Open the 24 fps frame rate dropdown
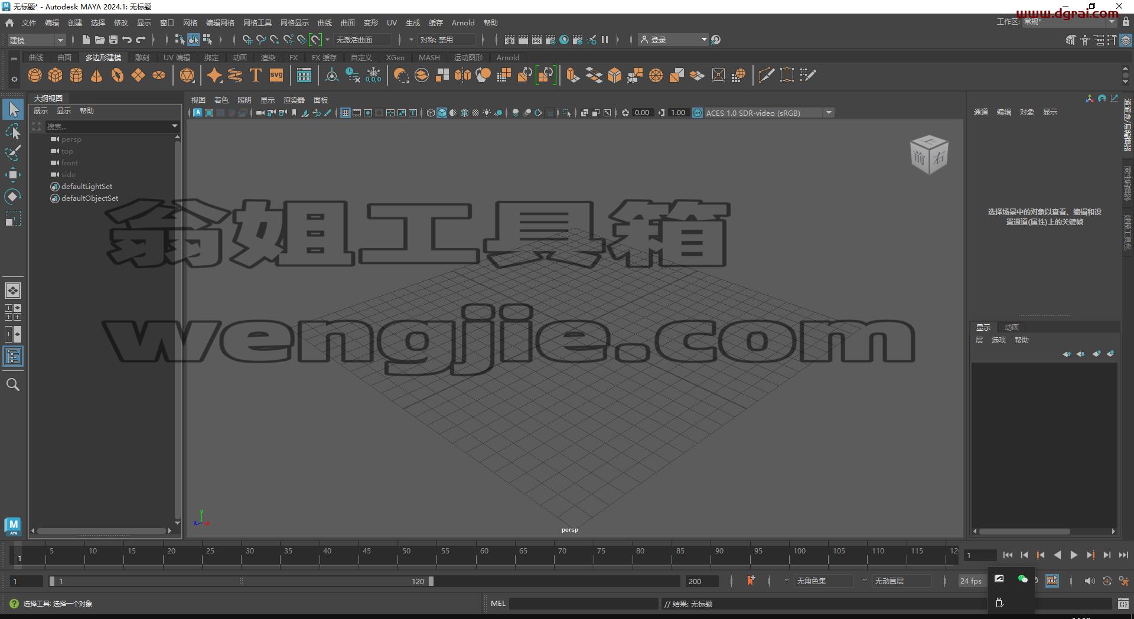The width and height of the screenshot is (1134, 619). tap(971, 581)
